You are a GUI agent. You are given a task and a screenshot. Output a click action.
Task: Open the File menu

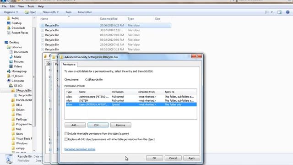pyautogui.click(x=4, y=6)
